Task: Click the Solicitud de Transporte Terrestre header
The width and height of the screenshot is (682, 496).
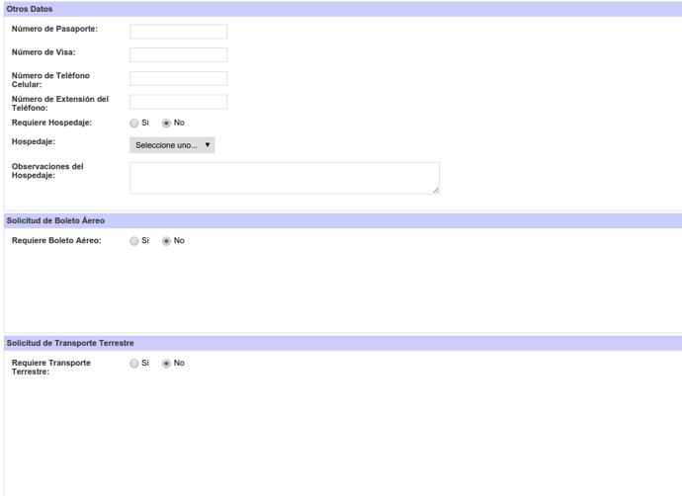Action: (x=70, y=343)
